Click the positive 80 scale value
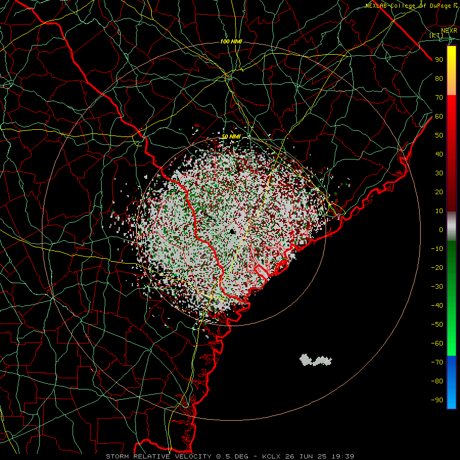460x460 pixels. (439, 78)
